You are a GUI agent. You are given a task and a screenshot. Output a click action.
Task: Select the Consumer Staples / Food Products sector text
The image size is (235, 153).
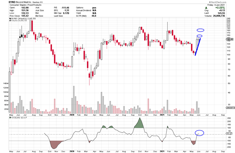(25, 5)
